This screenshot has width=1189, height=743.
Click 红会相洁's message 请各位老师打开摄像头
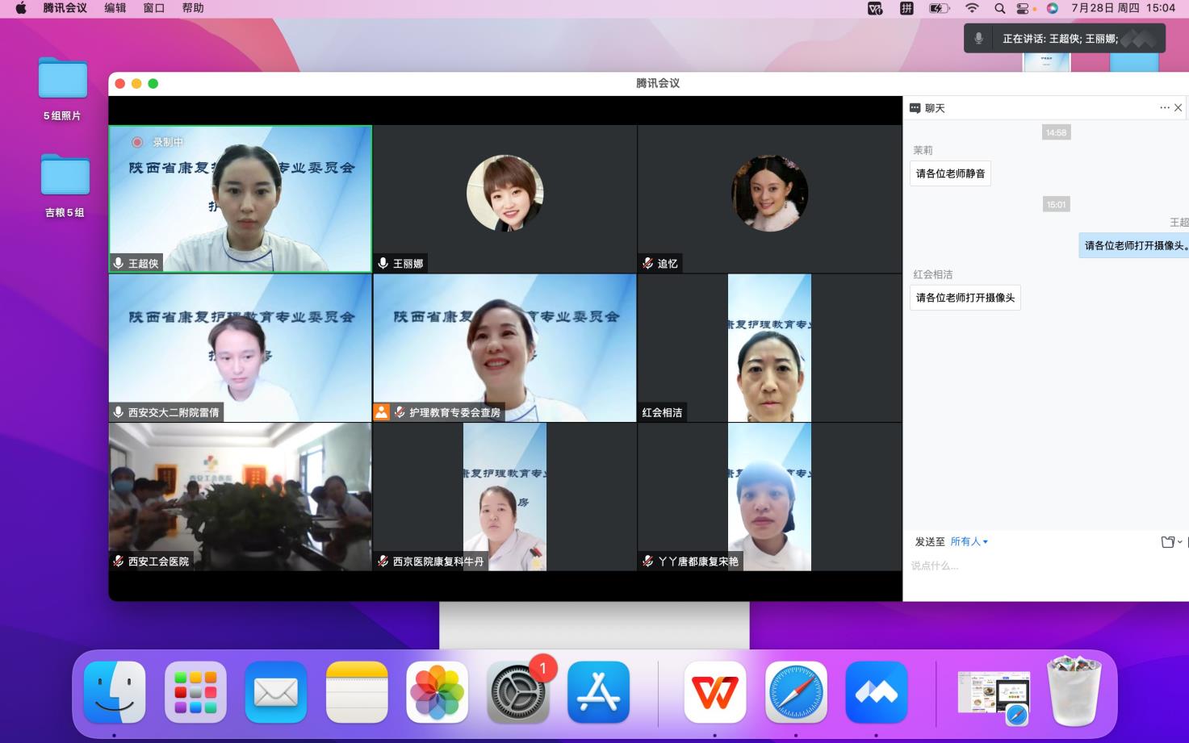pyautogui.click(x=965, y=298)
